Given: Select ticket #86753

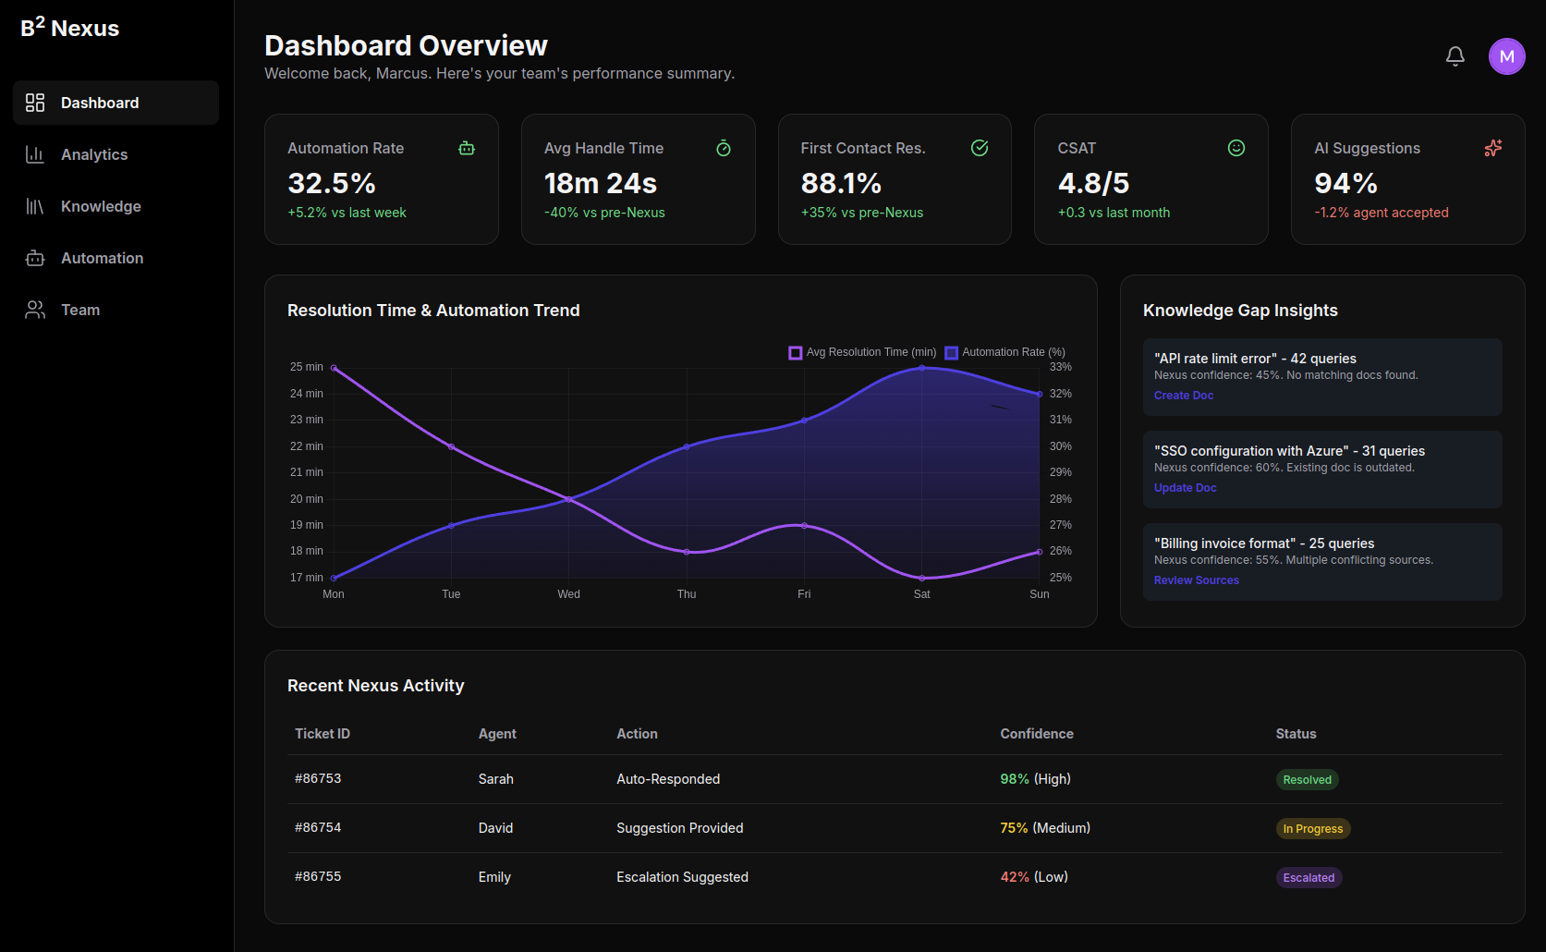Looking at the screenshot, I should tap(318, 778).
